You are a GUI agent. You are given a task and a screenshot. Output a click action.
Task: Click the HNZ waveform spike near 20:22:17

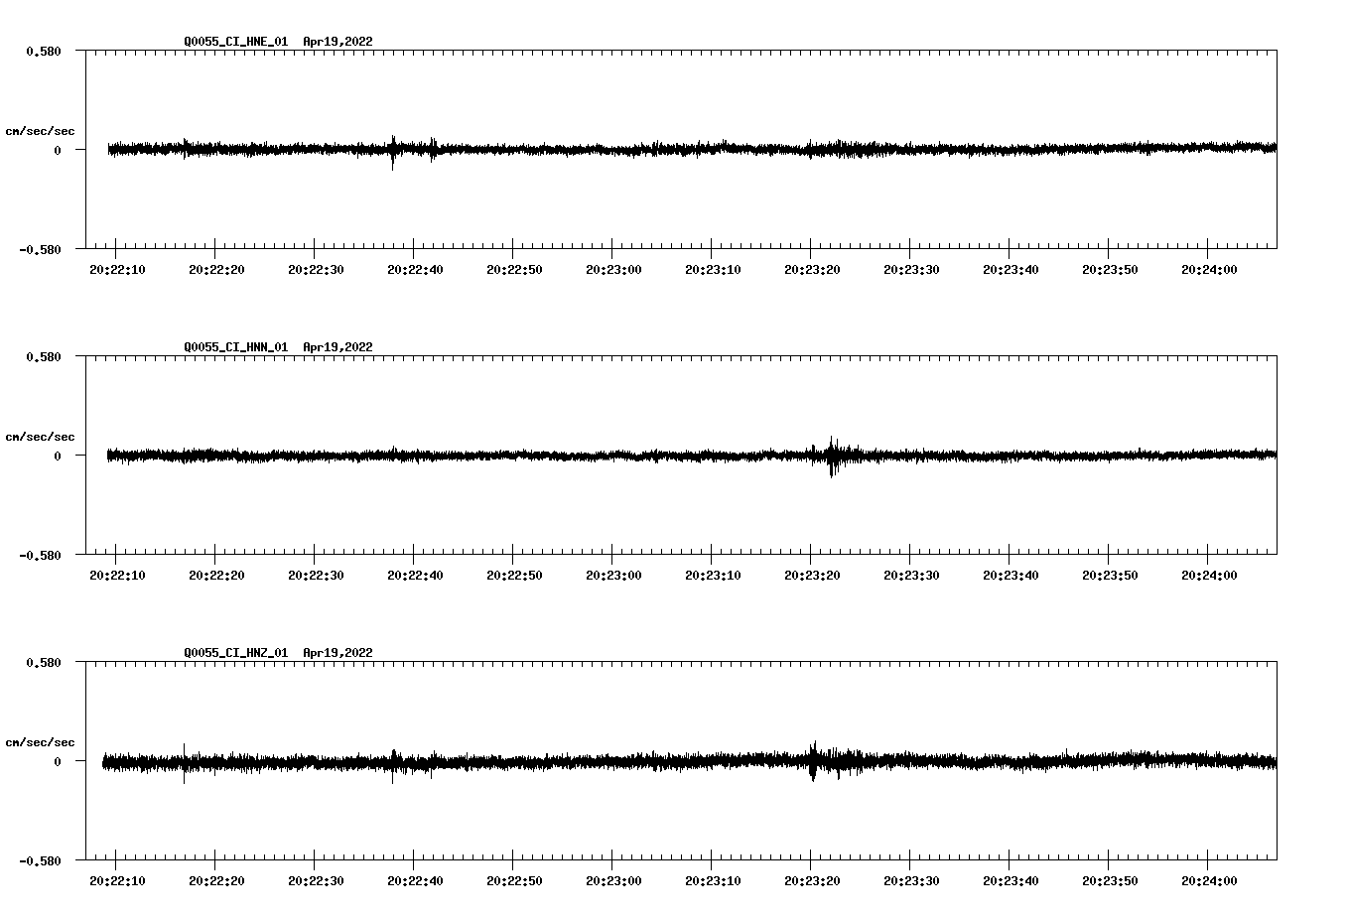[x=184, y=763]
